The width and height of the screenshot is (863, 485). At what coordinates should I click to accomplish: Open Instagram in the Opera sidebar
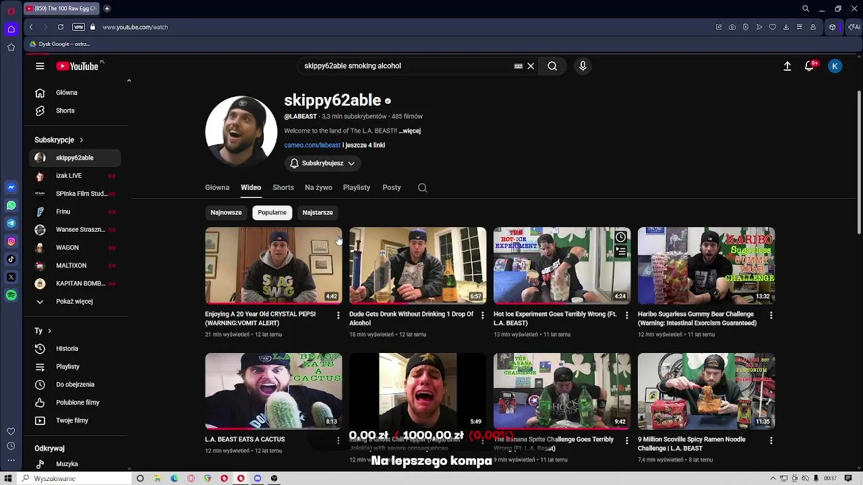[11, 241]
